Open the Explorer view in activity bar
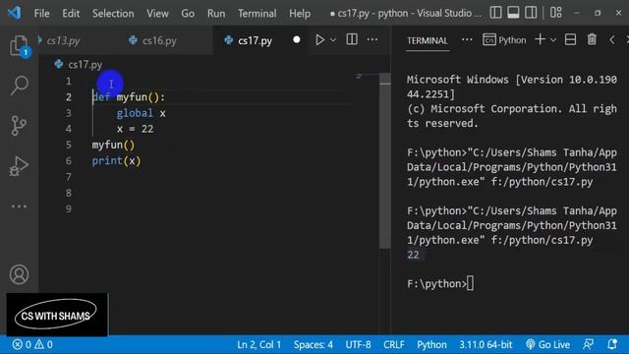Screen dimensions: 629x354 point(19,46)
